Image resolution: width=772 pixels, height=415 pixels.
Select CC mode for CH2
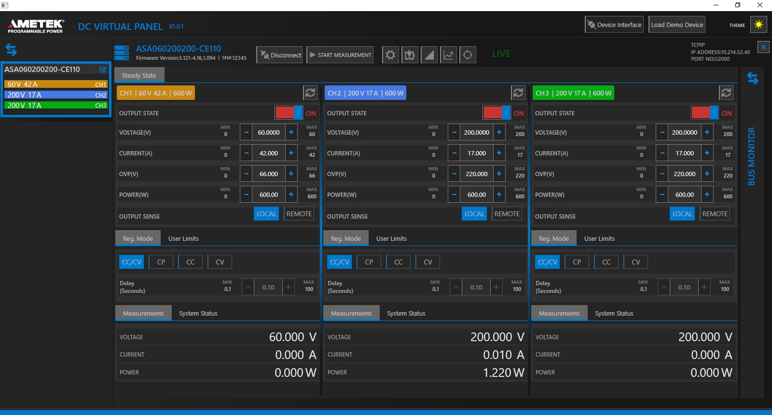point(399,262)
